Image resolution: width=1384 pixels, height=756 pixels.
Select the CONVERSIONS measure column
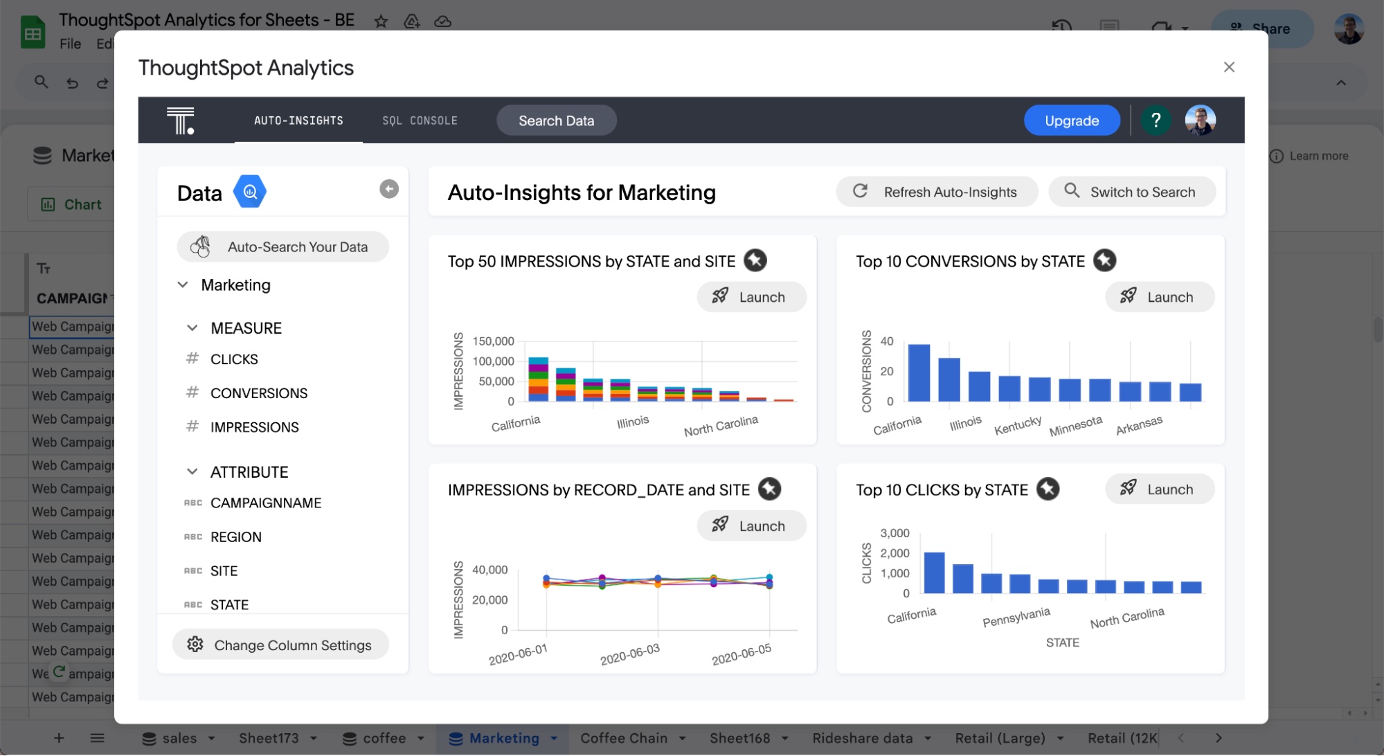click(x=259, y=393)
